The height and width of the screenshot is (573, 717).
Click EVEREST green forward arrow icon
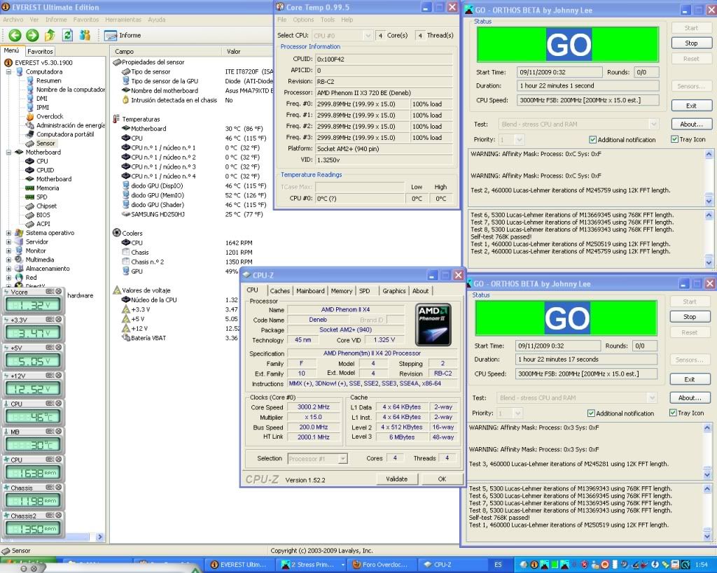(32, 35)
